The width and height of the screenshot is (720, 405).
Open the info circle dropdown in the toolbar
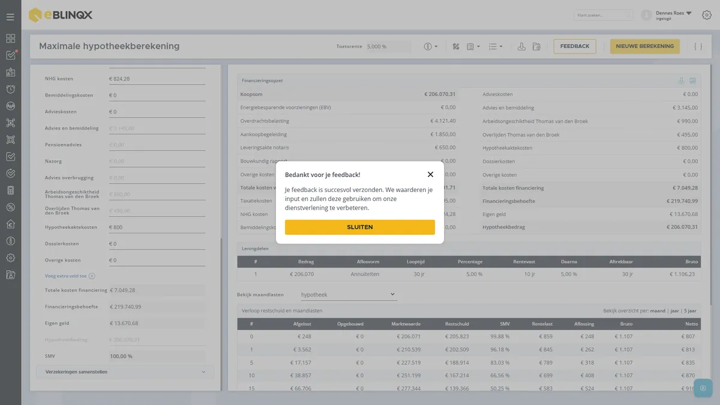tap(431, 46)
